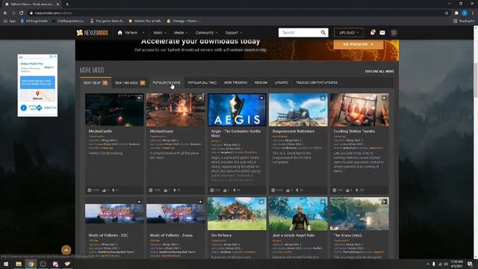Select the NEW TODAY tab
The image size is (478, 269).
[96, 83]
